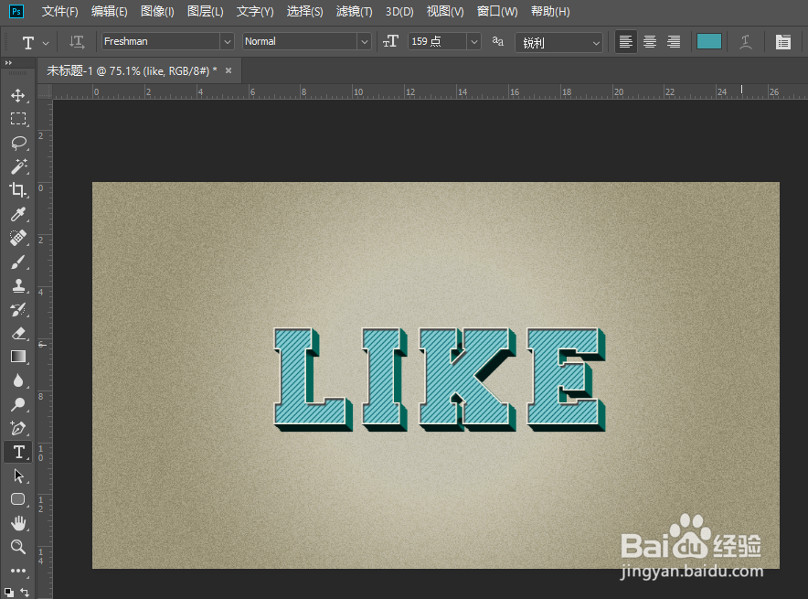The width and height of the screenshot is (808, 599).
Task: Open the Normal font style dropdown
Action: (365, 42)
